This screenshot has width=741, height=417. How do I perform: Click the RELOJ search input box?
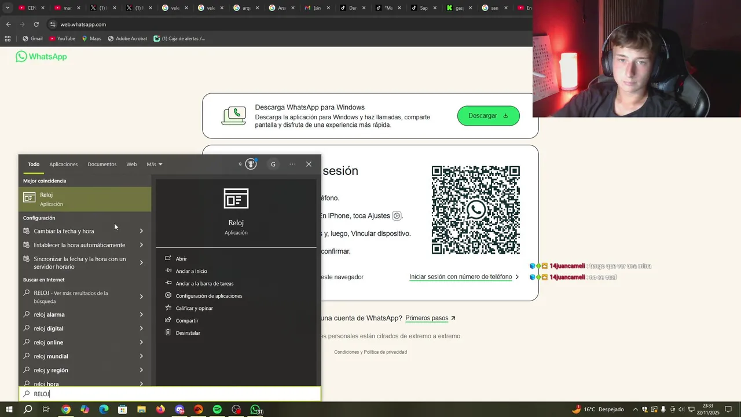(170, 394)
